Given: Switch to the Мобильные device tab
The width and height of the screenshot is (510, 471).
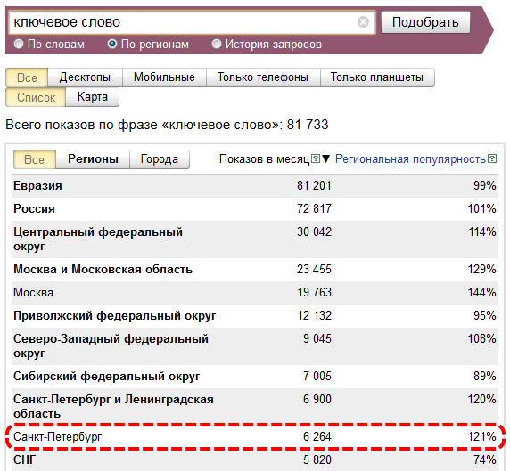Looking at the screenshot, I should pyautogui.click(x=164, y=77).
